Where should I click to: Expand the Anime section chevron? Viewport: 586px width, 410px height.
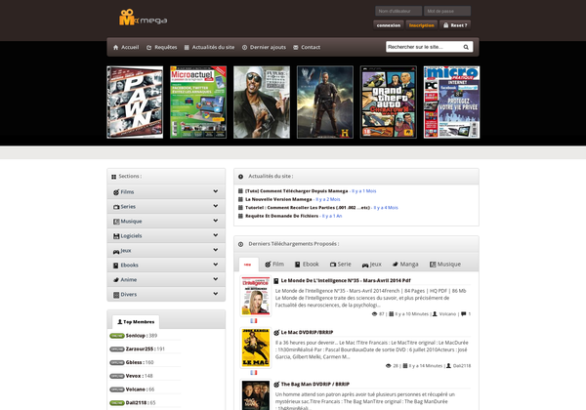coord(216,279)
